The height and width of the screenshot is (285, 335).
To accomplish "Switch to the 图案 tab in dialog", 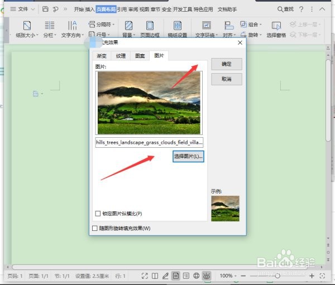I will click(x=140, y=56).
